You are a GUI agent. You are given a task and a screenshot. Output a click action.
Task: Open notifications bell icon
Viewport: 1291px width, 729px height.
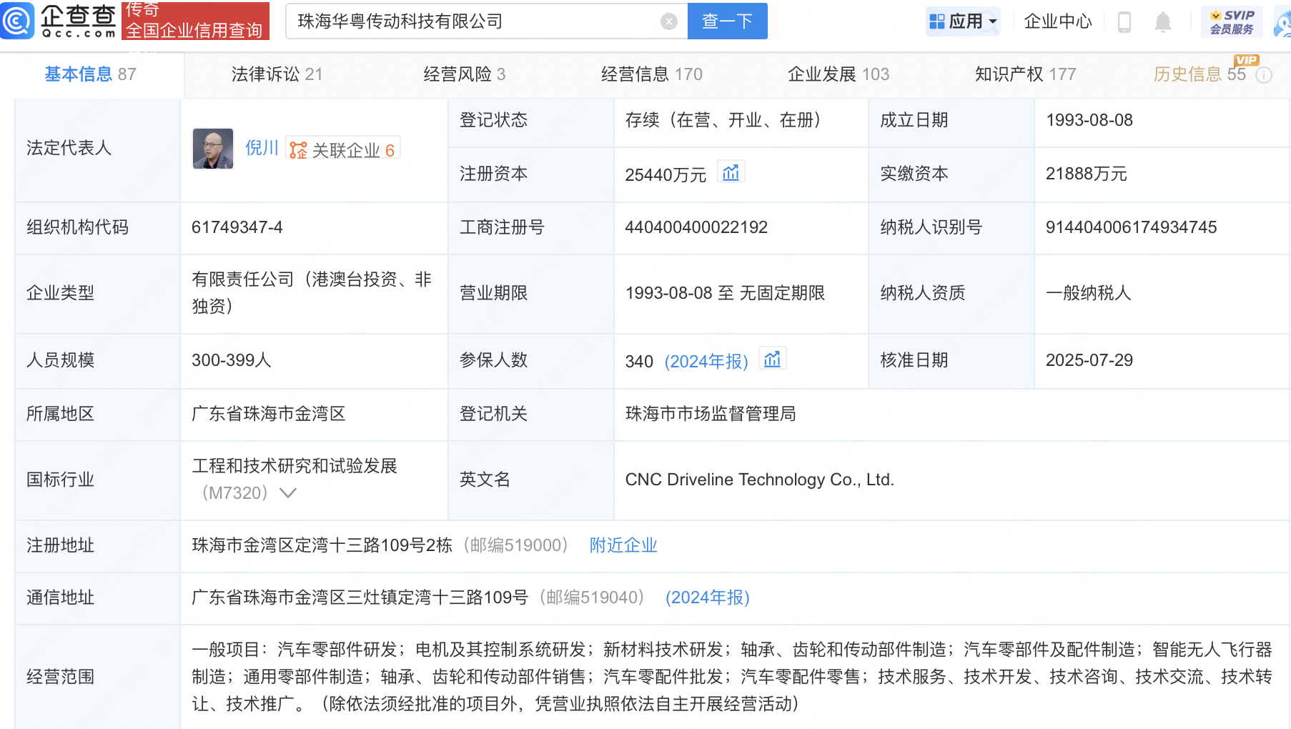[1163, 22]
